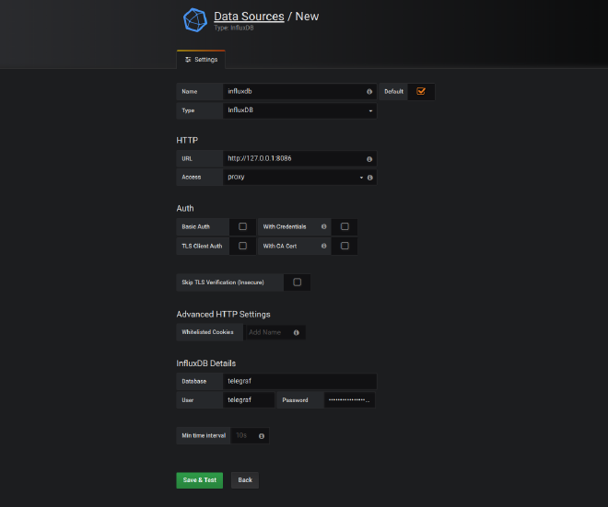Click info icon beside Access dropdown

coord(369,177)
